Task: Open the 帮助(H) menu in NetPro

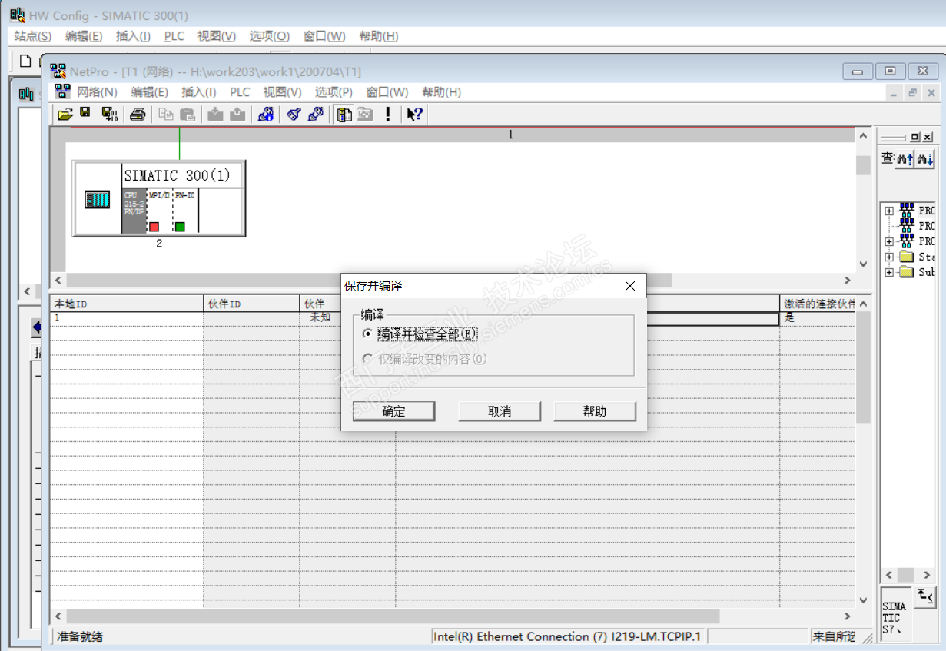Action: point(441,91)
